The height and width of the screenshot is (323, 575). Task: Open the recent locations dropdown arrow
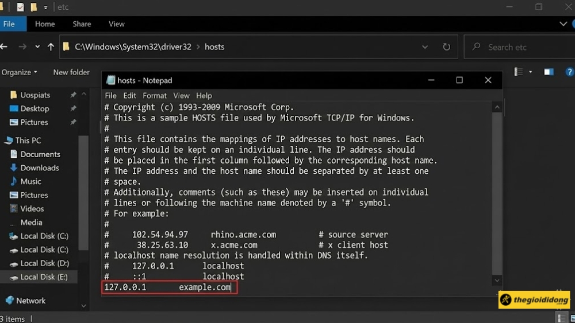[x=37, y=47]
